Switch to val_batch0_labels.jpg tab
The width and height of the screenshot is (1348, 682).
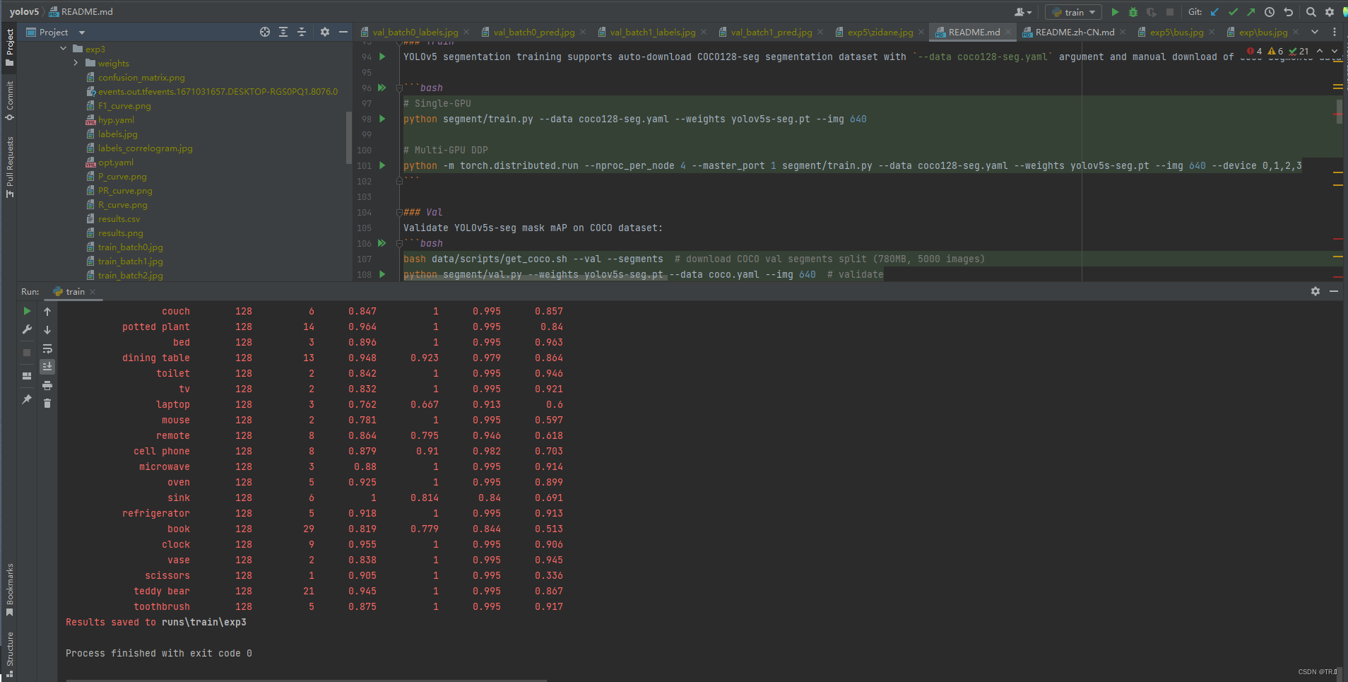click(415, 32)
